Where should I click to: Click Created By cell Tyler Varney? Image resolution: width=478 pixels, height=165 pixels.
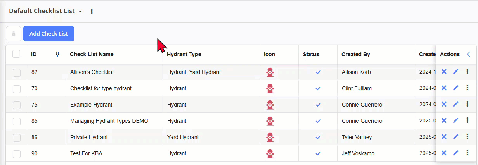[x=357, y=137]
